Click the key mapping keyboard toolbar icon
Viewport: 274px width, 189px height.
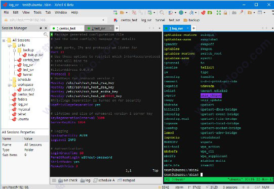coord(234,13)
